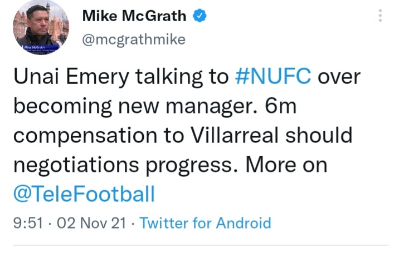Click the "More on" text

[x=288, y=165]
